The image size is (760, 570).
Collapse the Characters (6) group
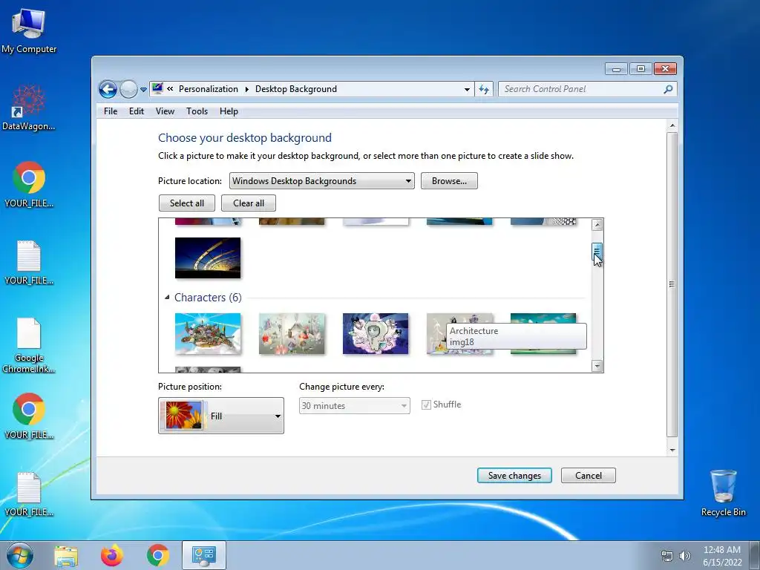167,297
